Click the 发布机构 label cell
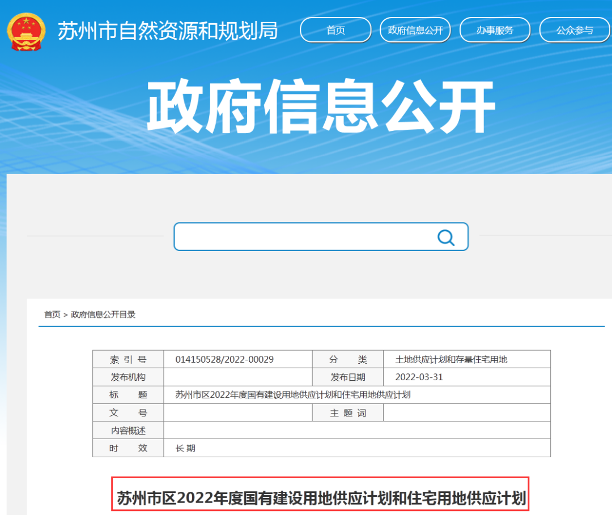 pos(128,377)
